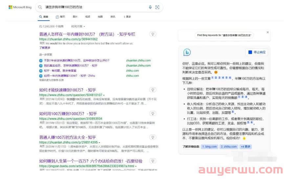Click text 了解详细信息:
Viewport: 289px width, 180px height.
pos(191,146)
